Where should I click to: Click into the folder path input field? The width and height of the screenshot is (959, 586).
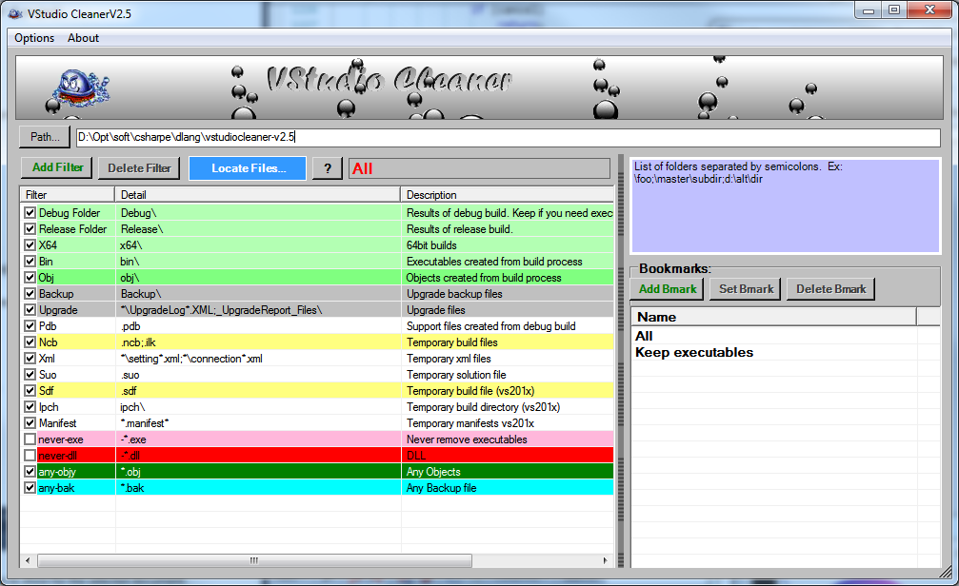(508, 137)
